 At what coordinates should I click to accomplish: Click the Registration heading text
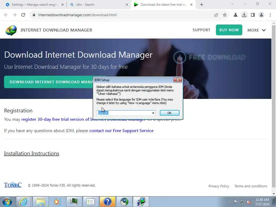click(18, 111)
